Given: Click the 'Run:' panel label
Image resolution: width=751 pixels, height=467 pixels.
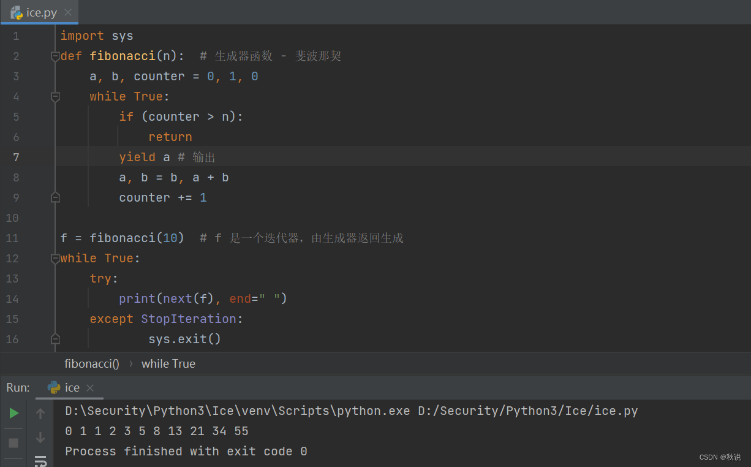Looking at the screenshot, I should pos(18,388).
